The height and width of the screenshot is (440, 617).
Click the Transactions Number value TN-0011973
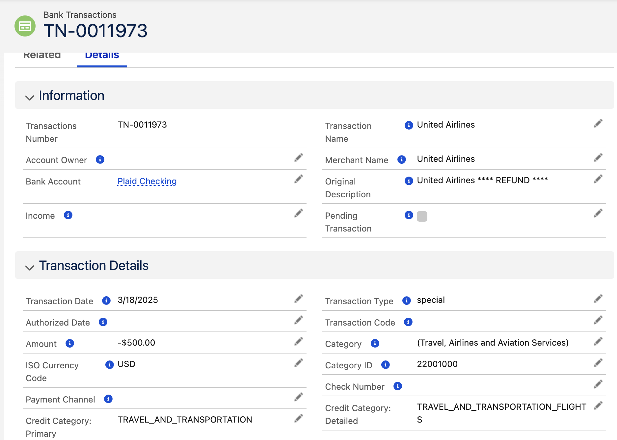click(142, 125)
